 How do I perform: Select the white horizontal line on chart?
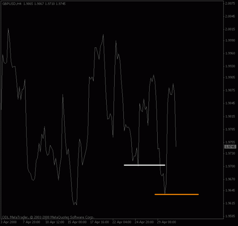click(144, 165)
